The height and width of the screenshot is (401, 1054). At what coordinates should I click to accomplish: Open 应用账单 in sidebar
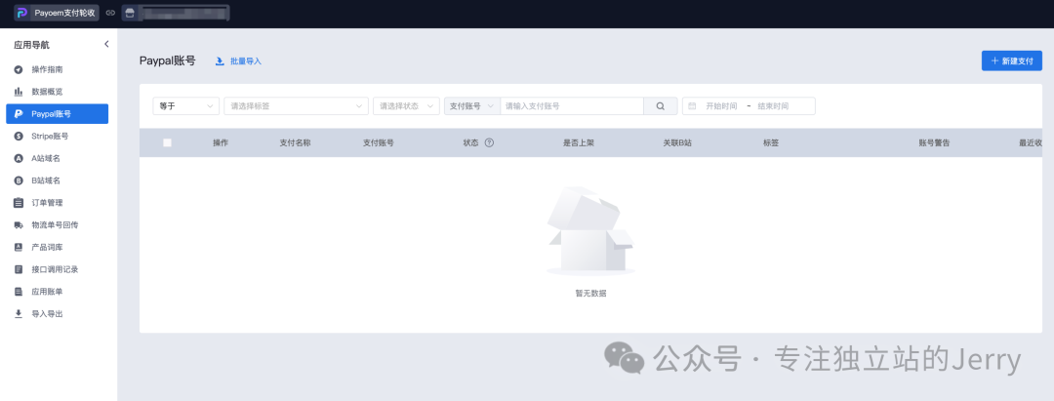tap(58, 292)
